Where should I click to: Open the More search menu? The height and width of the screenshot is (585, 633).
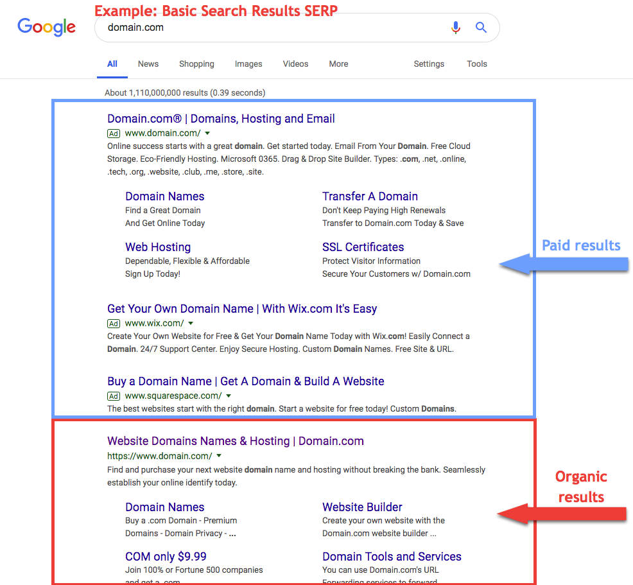tap(338, 64)
